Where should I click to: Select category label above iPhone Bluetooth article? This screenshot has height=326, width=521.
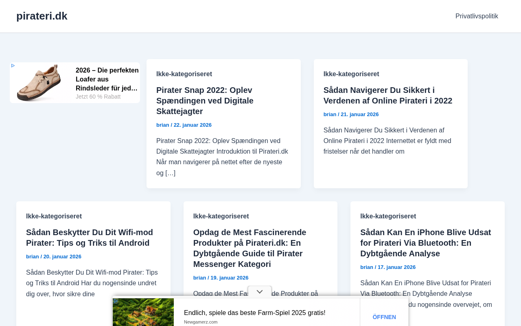pos(388,216)
